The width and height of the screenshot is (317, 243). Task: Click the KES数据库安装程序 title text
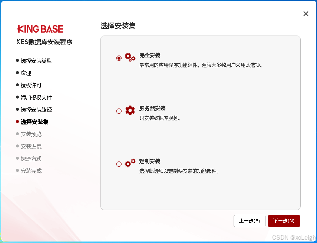click(44, 42)
